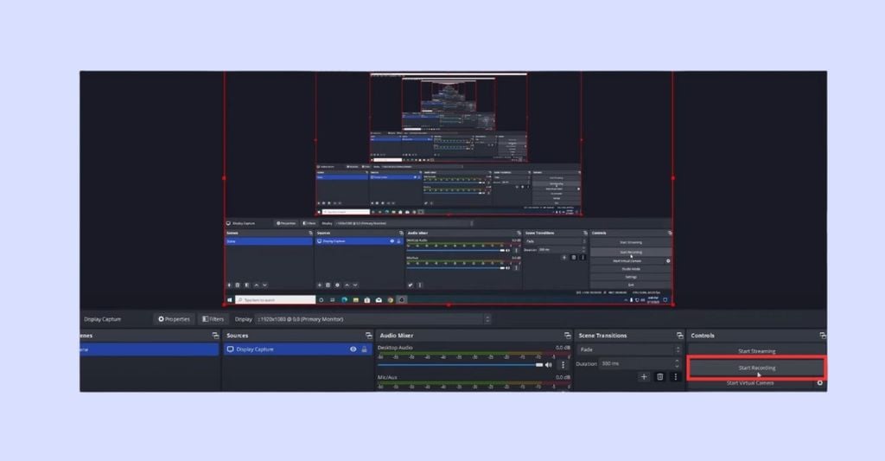The width and height of the screenshot is (885, 461).
Task: Click the monitor icon beside Display Capture
Action: [x=230, y=349]
